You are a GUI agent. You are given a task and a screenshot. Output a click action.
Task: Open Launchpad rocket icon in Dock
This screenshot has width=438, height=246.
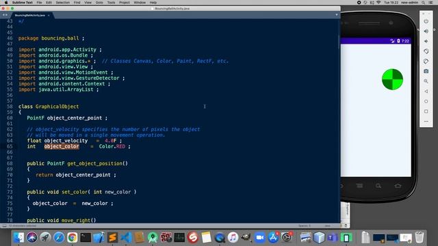[45, 237]
